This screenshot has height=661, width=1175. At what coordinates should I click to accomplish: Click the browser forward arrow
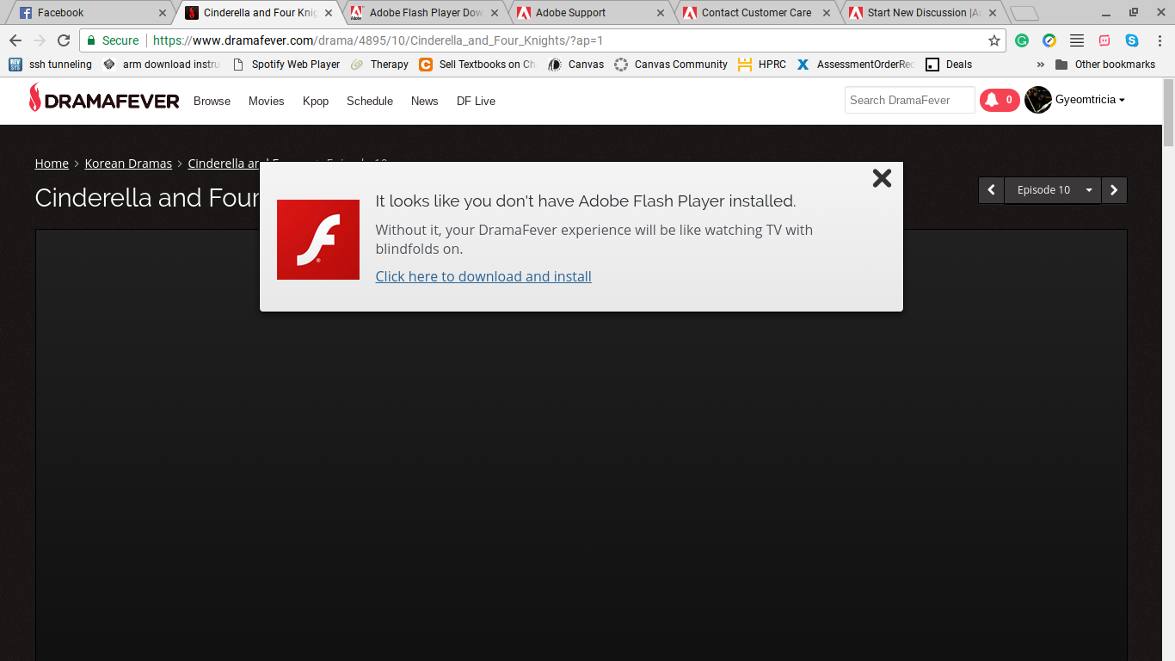click(40, 40)
